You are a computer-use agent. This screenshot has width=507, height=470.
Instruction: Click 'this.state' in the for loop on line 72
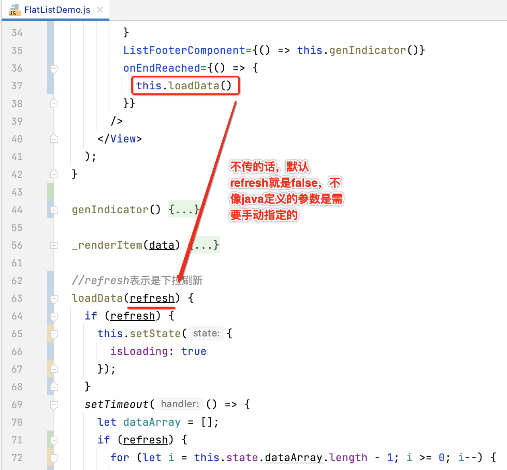[x=226, y=458]
